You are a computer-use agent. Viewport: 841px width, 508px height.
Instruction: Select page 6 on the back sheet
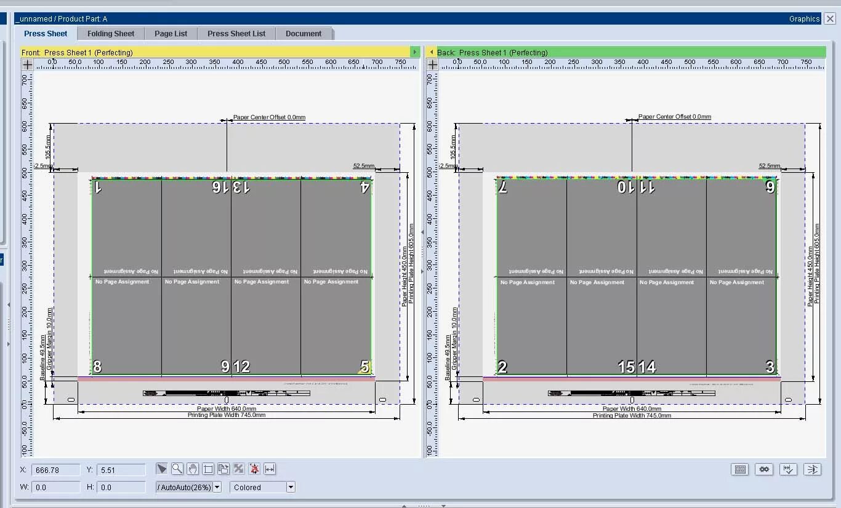(x=741, y=228)
